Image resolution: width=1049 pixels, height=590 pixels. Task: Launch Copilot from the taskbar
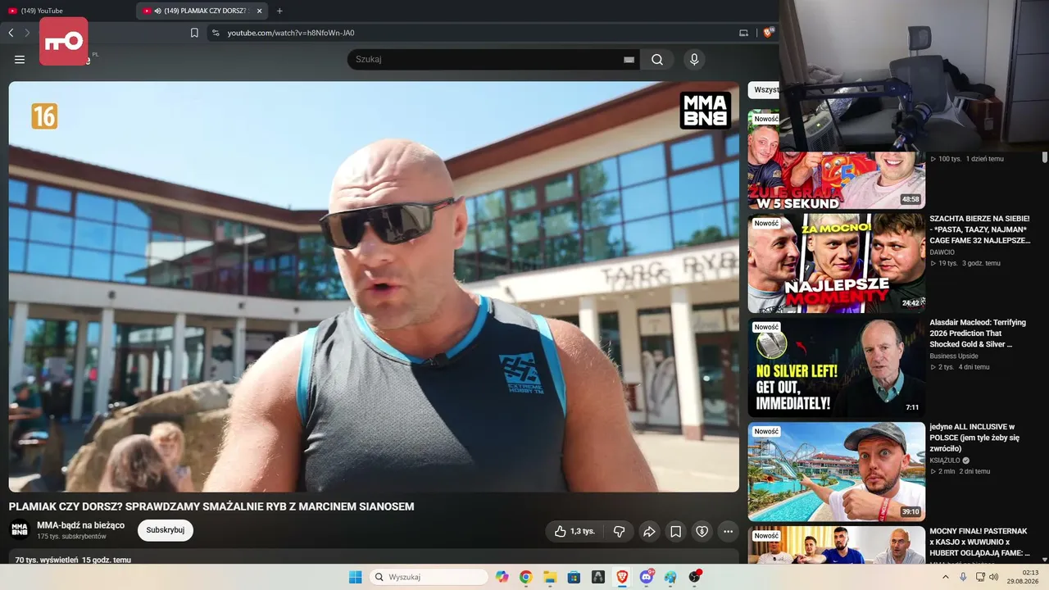502,577
